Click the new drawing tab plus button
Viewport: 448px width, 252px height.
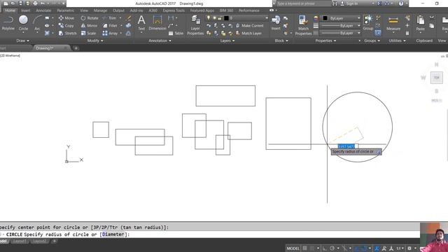(x=76, y=48)
